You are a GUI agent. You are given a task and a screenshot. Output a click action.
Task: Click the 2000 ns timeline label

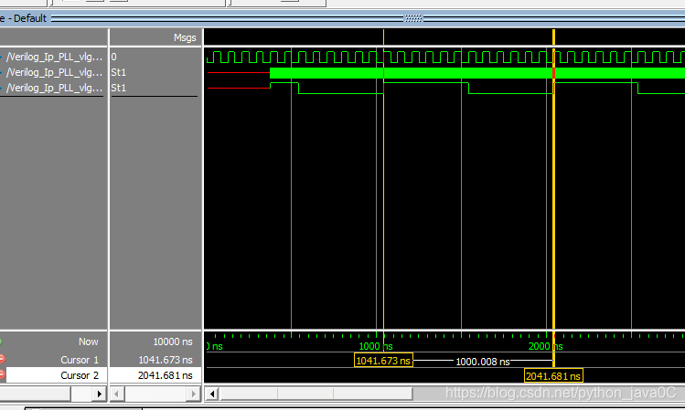click(545, 346)
